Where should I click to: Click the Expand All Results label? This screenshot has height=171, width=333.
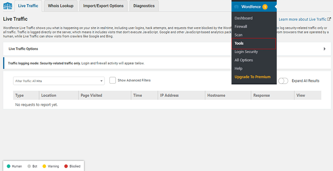tap(306, 81)
